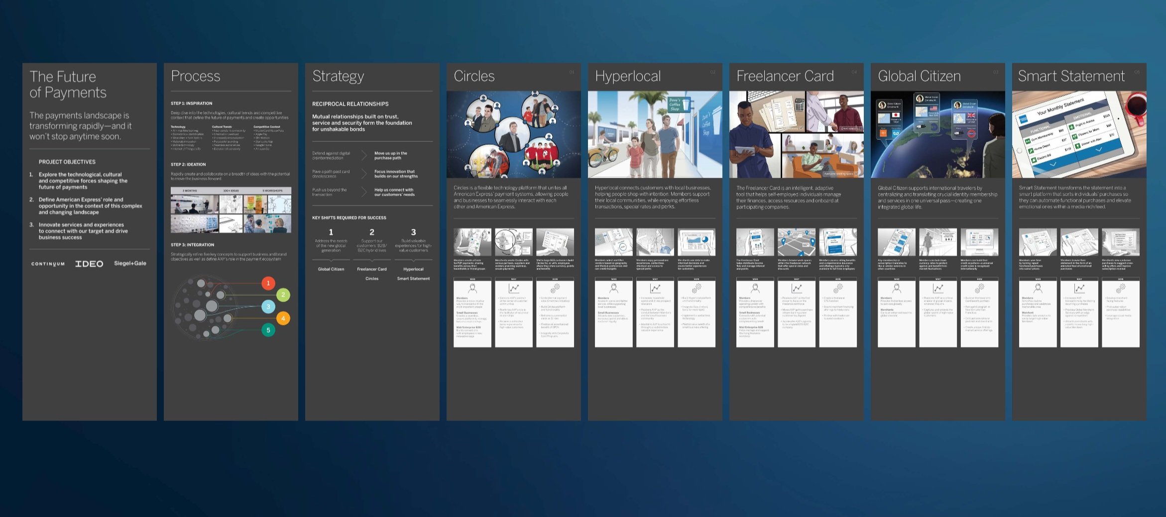Click objective 'Explore the technological, cultural and competitive forces'
The image size is (1166, 517).
pyautogui.click(x=83, y=181)
